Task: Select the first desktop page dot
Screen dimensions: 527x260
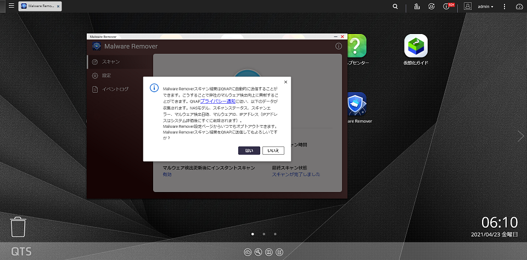Action: point(253,234)
